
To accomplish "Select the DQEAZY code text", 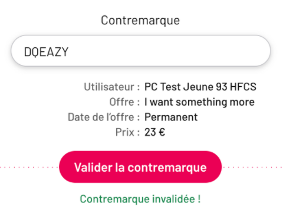I will [46, 52].
